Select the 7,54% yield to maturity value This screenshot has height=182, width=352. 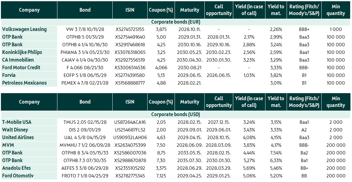pos(276,153)
